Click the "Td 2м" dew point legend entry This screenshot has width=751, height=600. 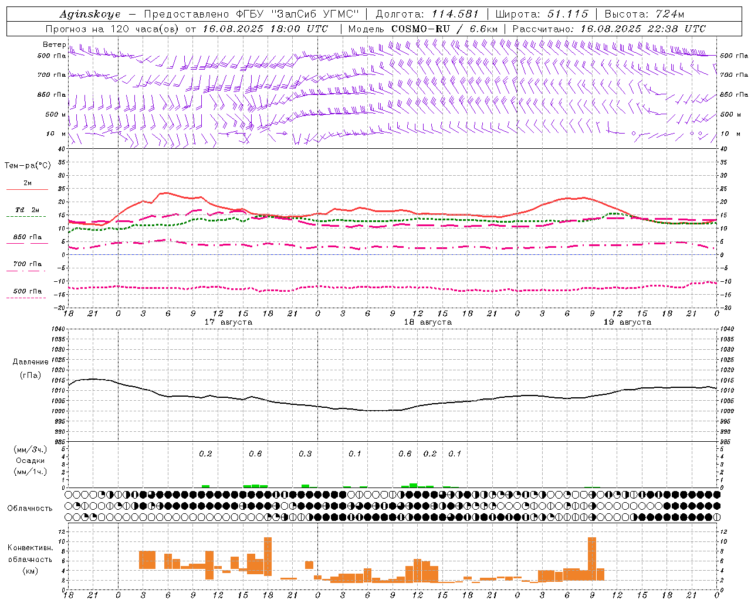click(x=27, y=210)
